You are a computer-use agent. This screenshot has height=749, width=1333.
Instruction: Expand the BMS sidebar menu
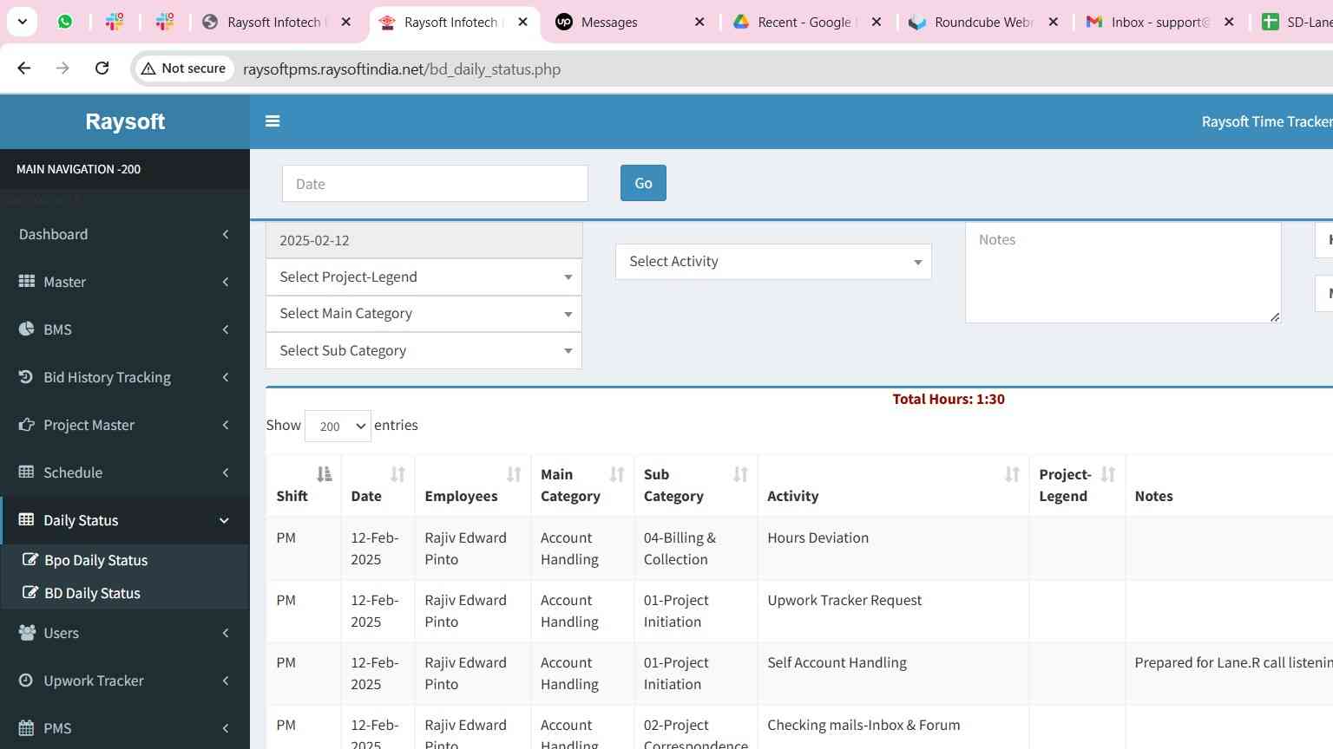[125, 329]
